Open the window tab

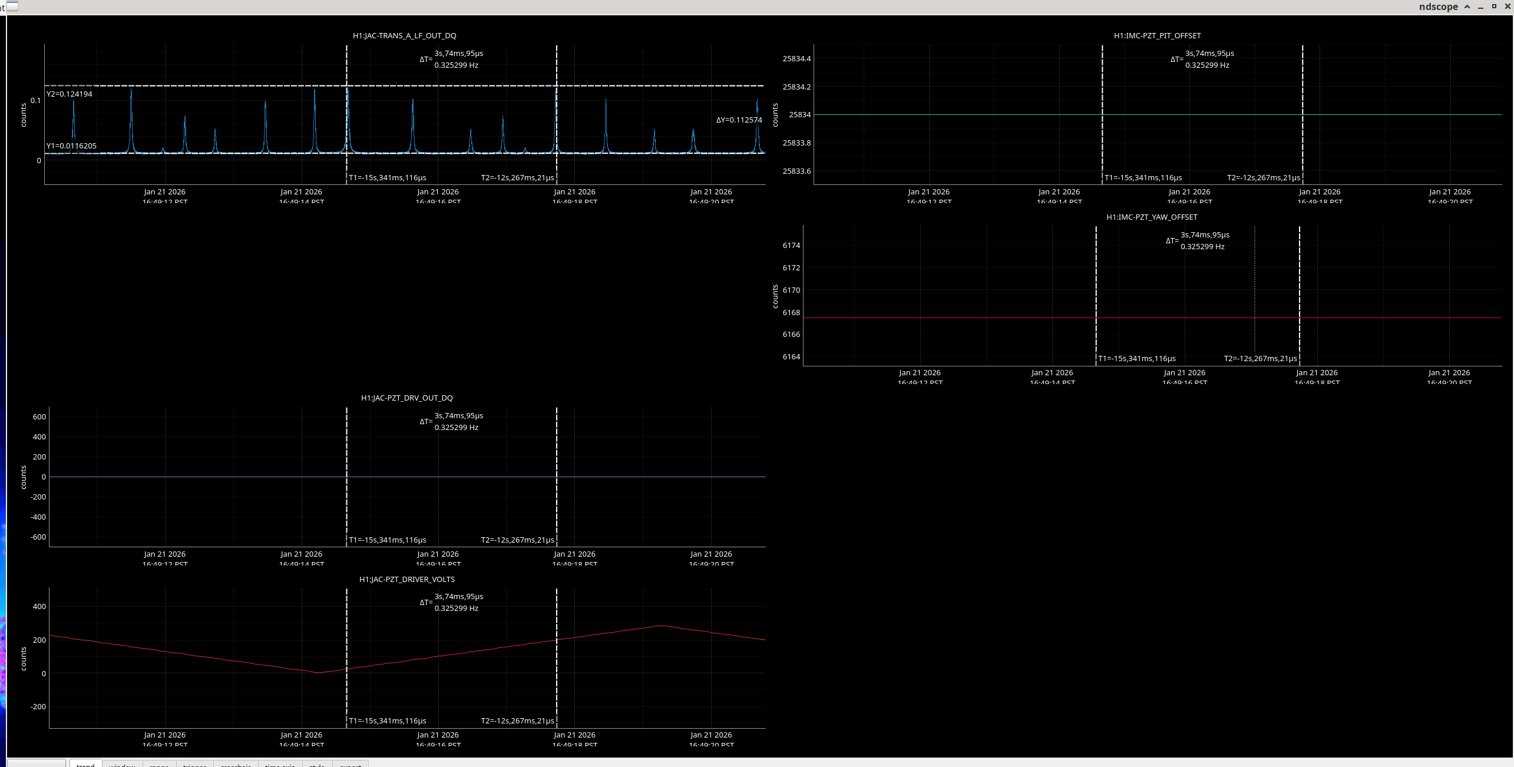pyautogui.click(x=122, y=764)
